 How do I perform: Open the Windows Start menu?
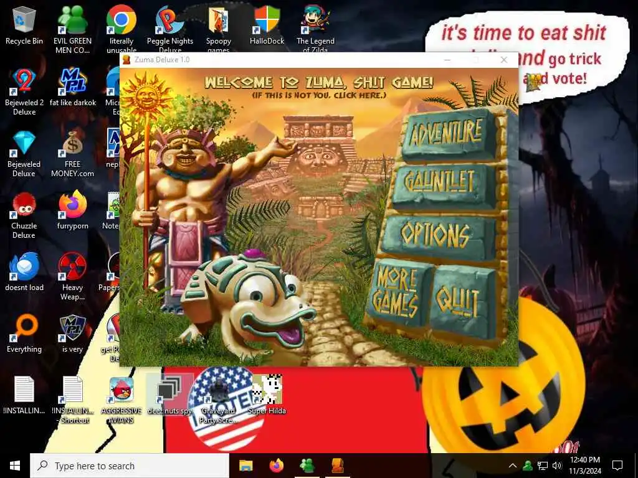(x=15, y=466)
